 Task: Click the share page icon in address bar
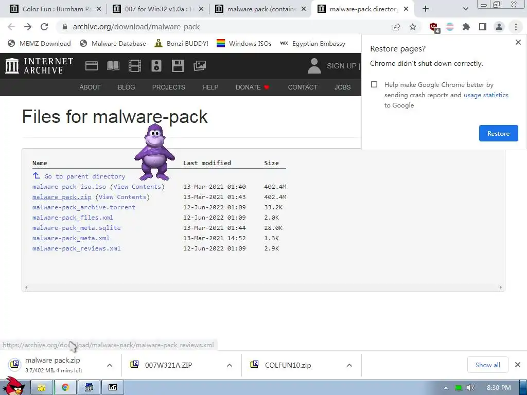pos(396,27)
